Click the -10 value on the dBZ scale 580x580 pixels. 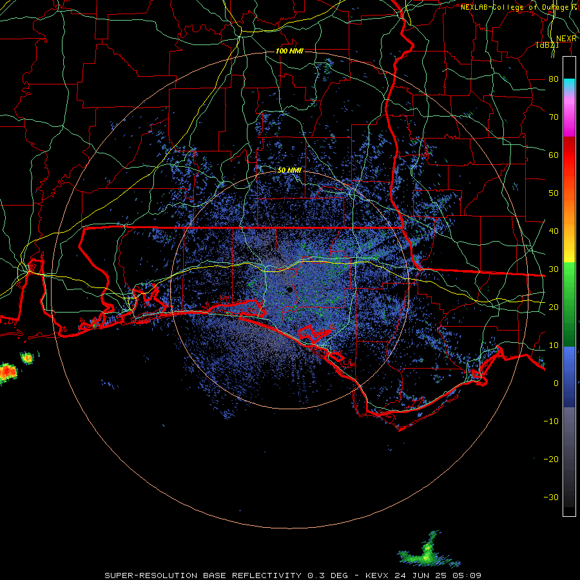(x=551, y=421)
